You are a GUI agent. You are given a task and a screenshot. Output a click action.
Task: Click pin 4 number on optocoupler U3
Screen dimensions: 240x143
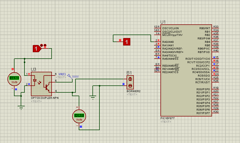(56, 91)
